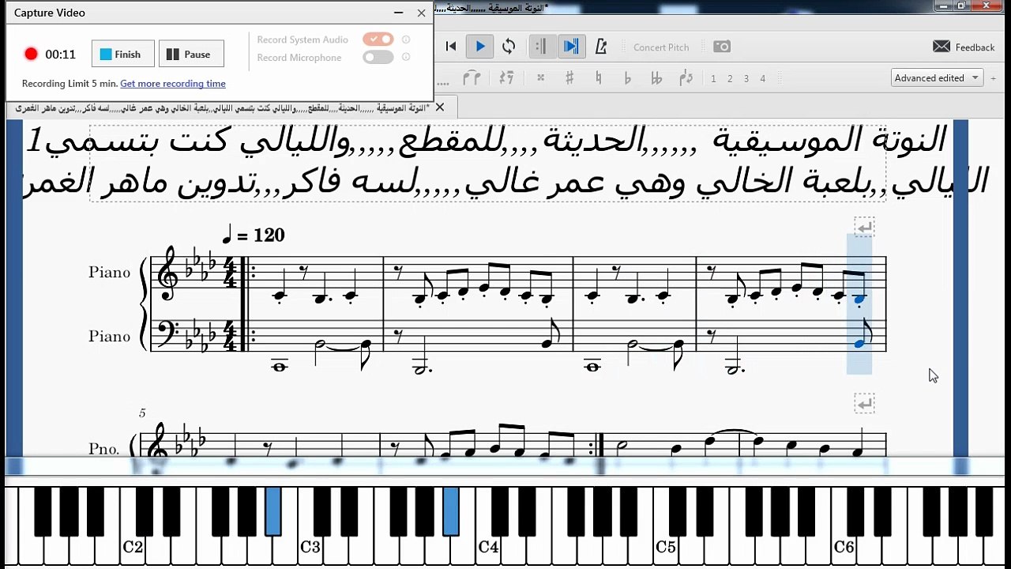The height and width of the screenshot is (569, 1011).
Task: Click the bass staff Piano label
Action: (110, 336)
